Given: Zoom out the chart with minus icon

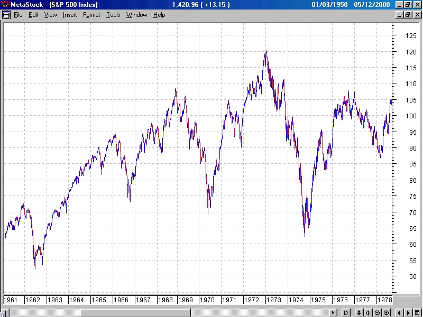Looking at the screenshot, I should (377, 313).
